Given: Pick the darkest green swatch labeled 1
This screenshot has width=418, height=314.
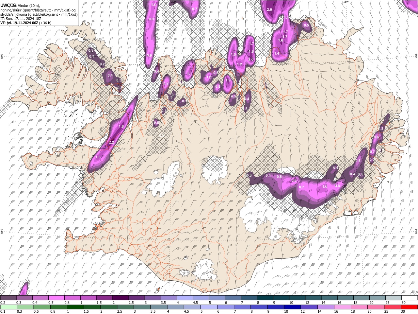Looking at the screenshot, I should coord(75,307).
